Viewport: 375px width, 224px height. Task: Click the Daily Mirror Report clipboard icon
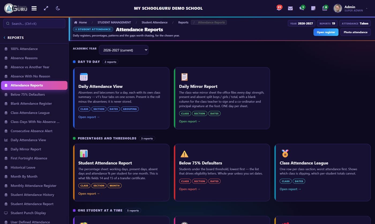click(x=184, y=77)
